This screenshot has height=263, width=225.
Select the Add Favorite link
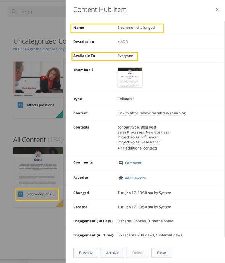click(135, 178)
